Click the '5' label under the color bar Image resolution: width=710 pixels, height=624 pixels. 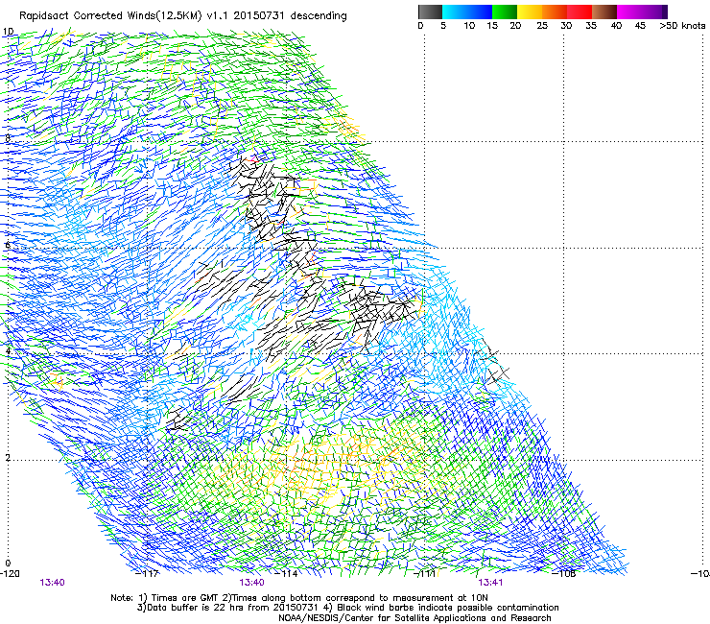[443, 26]
